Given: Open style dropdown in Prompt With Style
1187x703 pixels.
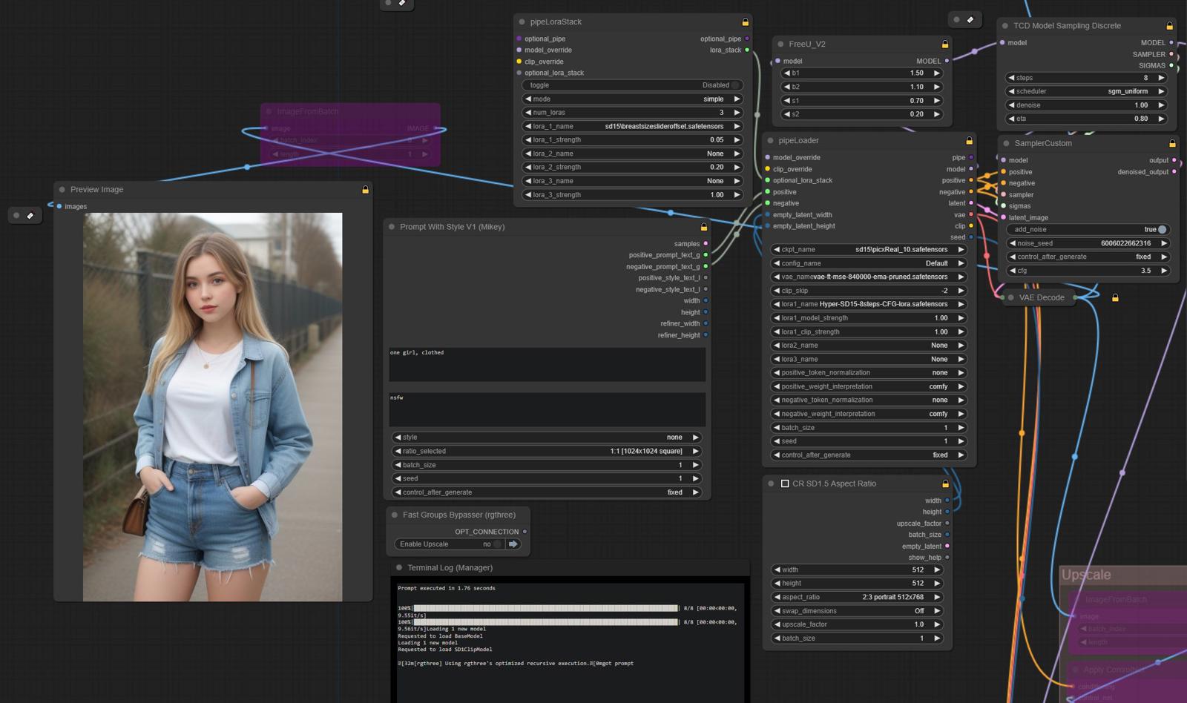Looking at the screenshot, I should tap(548, 438).
